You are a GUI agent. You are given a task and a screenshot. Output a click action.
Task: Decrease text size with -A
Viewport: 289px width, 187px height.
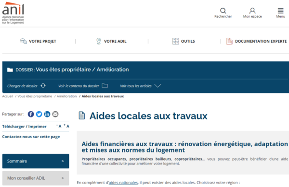(x=59, y=126)
